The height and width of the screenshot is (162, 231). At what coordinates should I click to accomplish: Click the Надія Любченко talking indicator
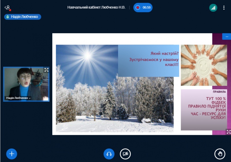(x=23, y=17)
